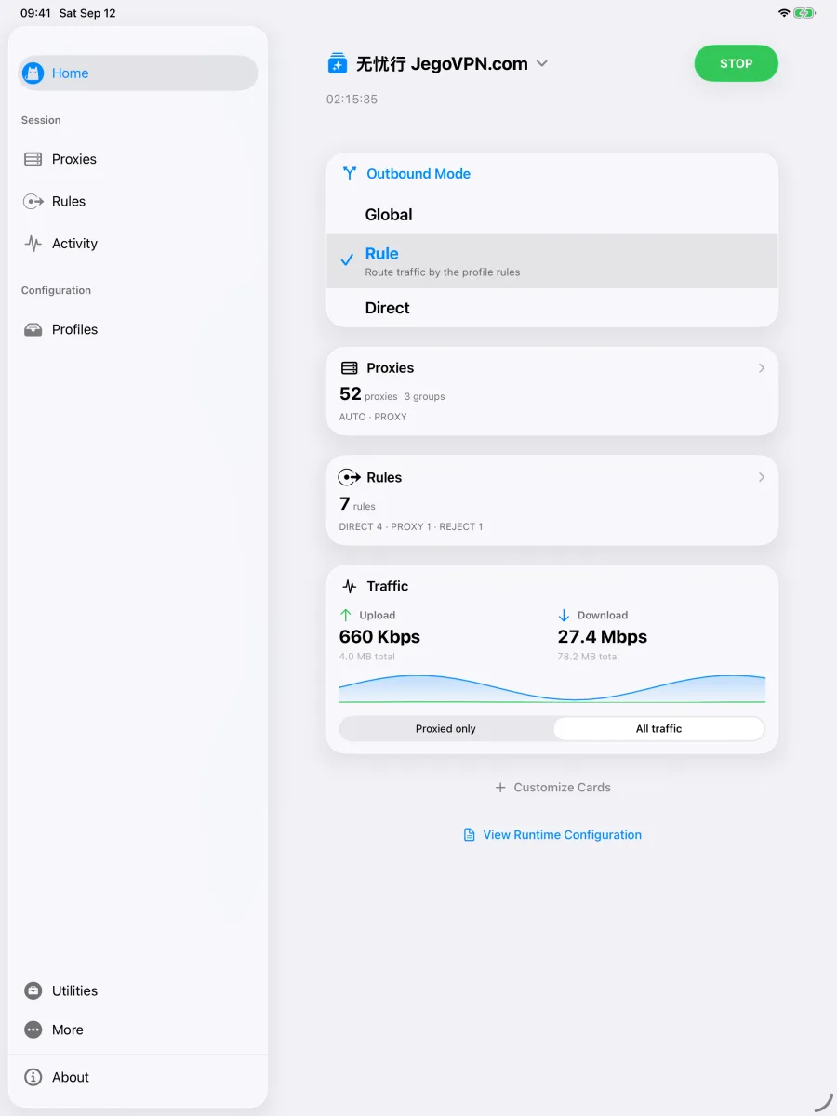Click the More ellipsis icon
This screenshot has height=1116, width=837.
coord(33,1030)
